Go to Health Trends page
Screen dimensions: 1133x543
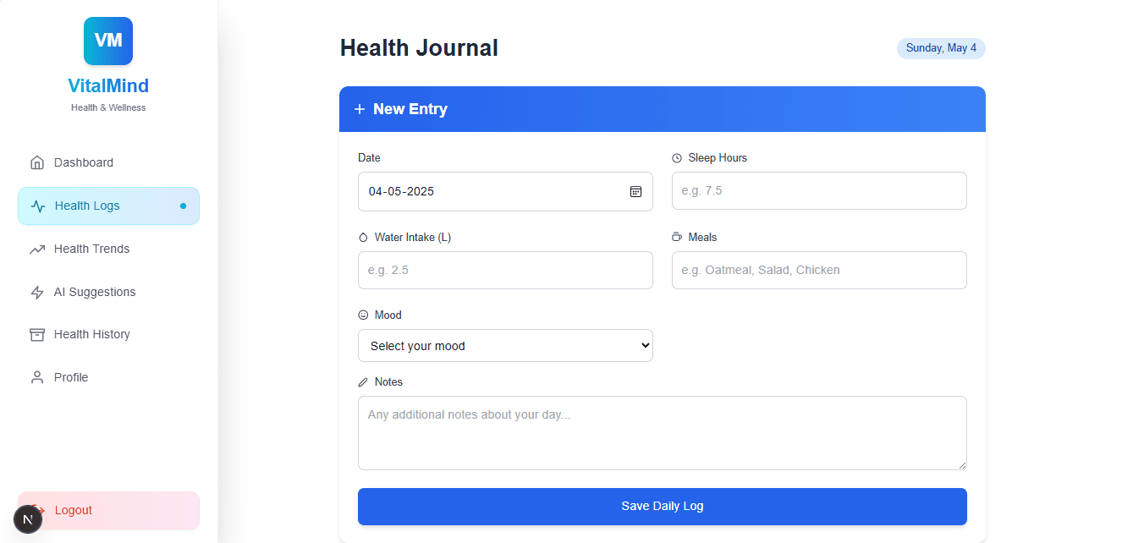(x=91, y=250)
